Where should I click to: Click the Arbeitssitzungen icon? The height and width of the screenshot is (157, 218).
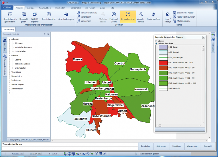pyautogui.click(x=66, y=14)
